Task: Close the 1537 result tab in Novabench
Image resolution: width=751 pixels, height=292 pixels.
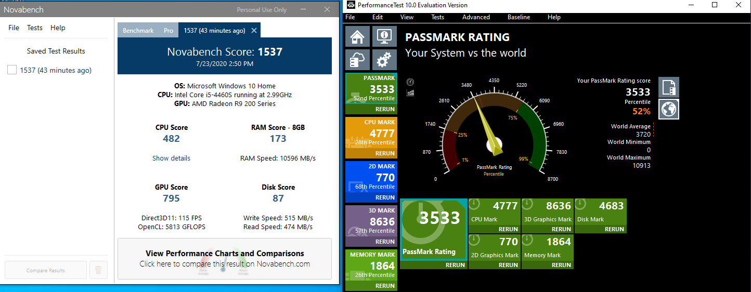Action: pos(254,31)
